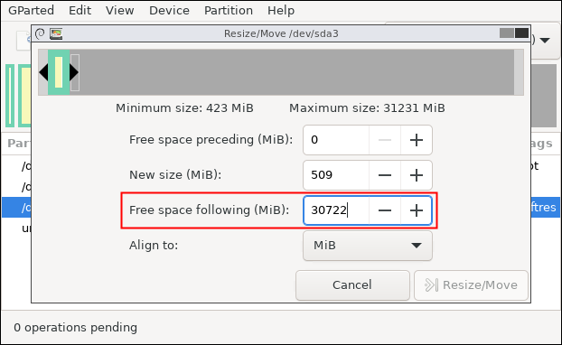Increase Free space preceding with plus
This screenshot has width=562, height=345.
pyautogui.click(x=417, y=140)
